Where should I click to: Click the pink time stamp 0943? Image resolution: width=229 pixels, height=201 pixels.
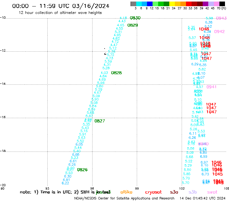point(221,18)
